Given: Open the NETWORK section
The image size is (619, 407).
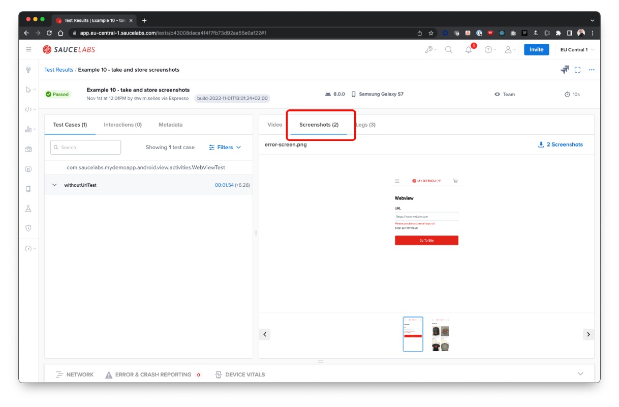Looking at the screenshot, I should pyautogui.click(x=75, y=374).
